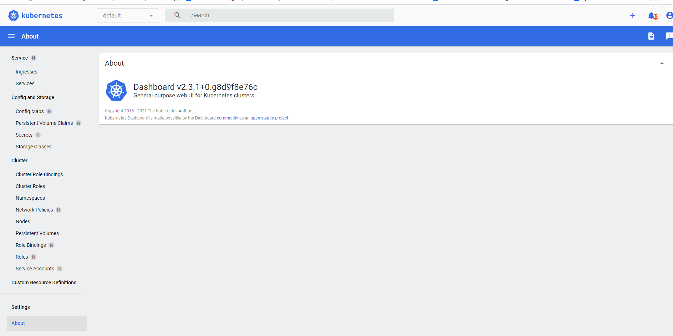Open Ingresses in the sidebar
Viewport: 673px width, 336px height.
click(x=26, y=72)
